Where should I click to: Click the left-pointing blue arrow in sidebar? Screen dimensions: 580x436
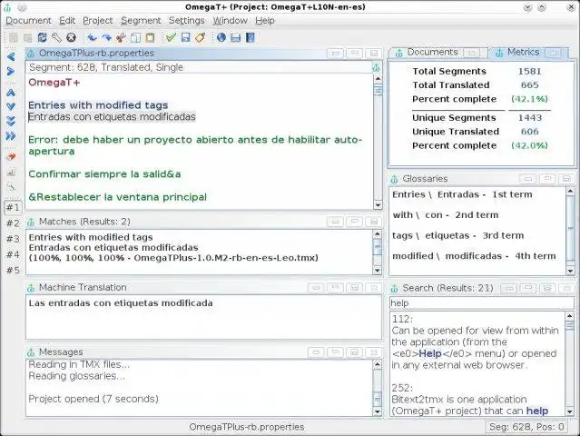click(x=11, y=56)
